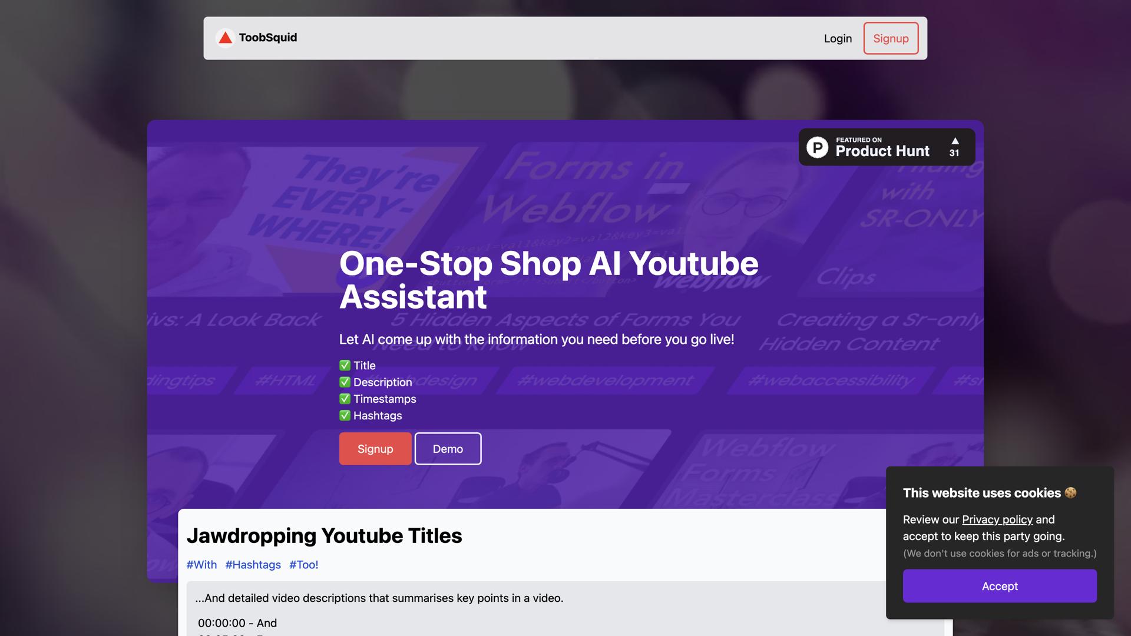Click the ToobSquid red triangle logo
Viewport: 1131px width, 636px height.
(x=225, y=38)
